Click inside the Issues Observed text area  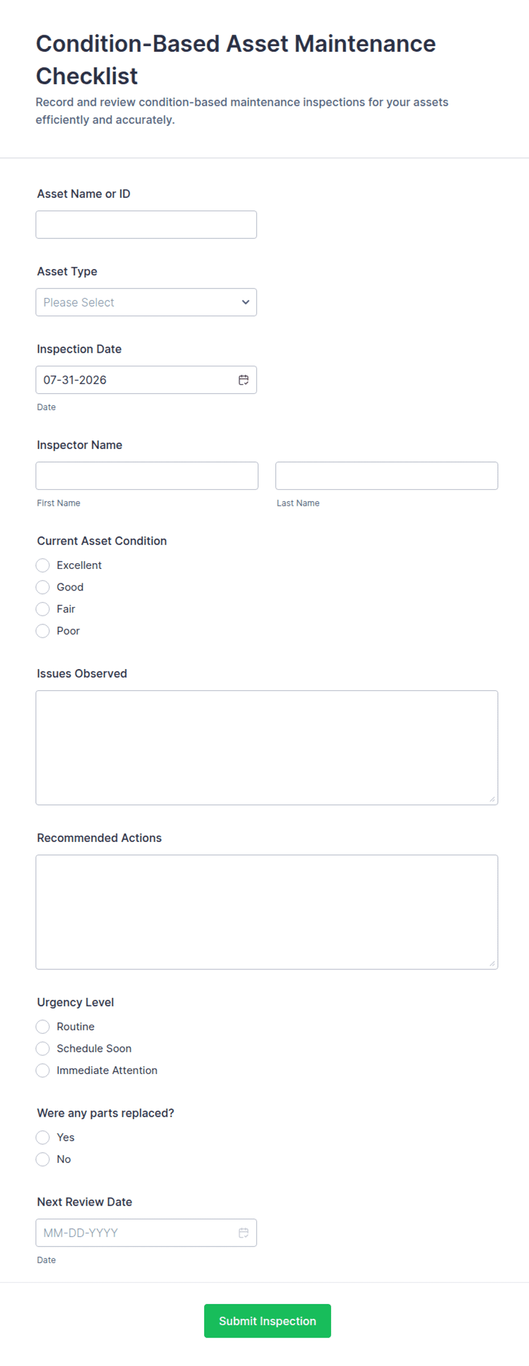click(x=267, y=748)
